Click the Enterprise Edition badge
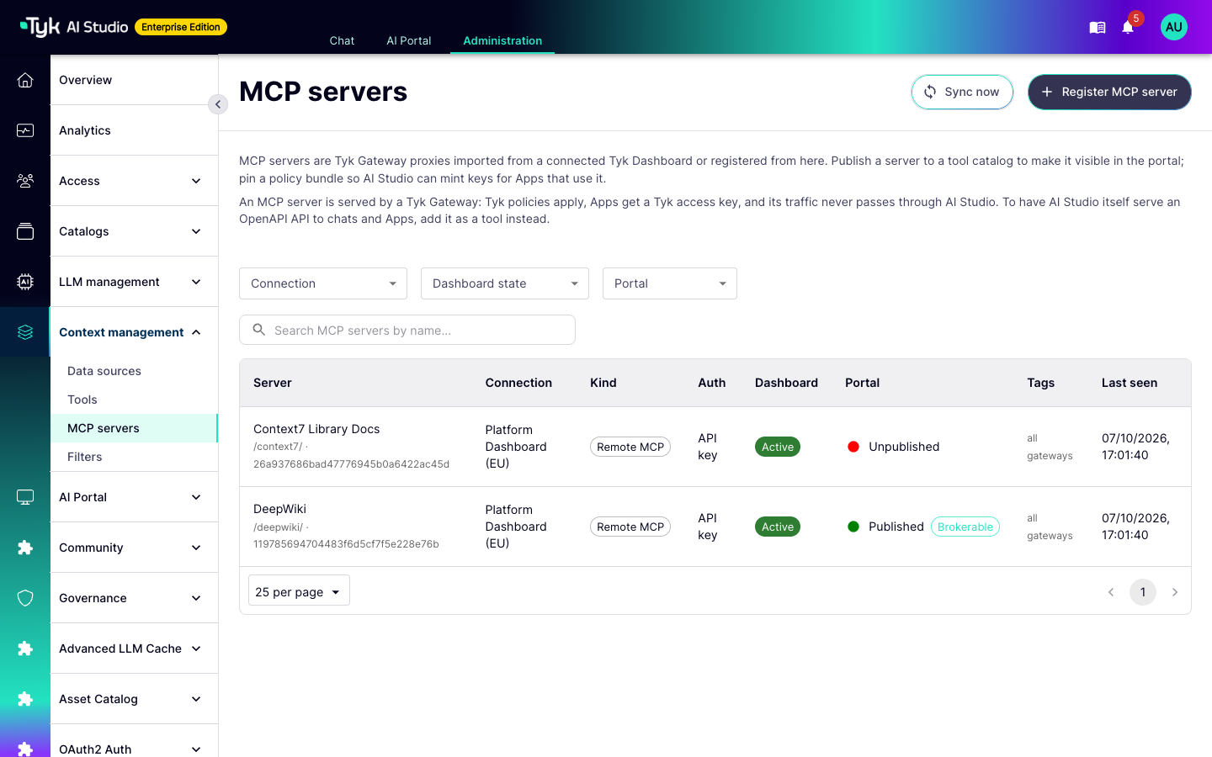Viewport: 1212px width, 757px height. point(181,27)
